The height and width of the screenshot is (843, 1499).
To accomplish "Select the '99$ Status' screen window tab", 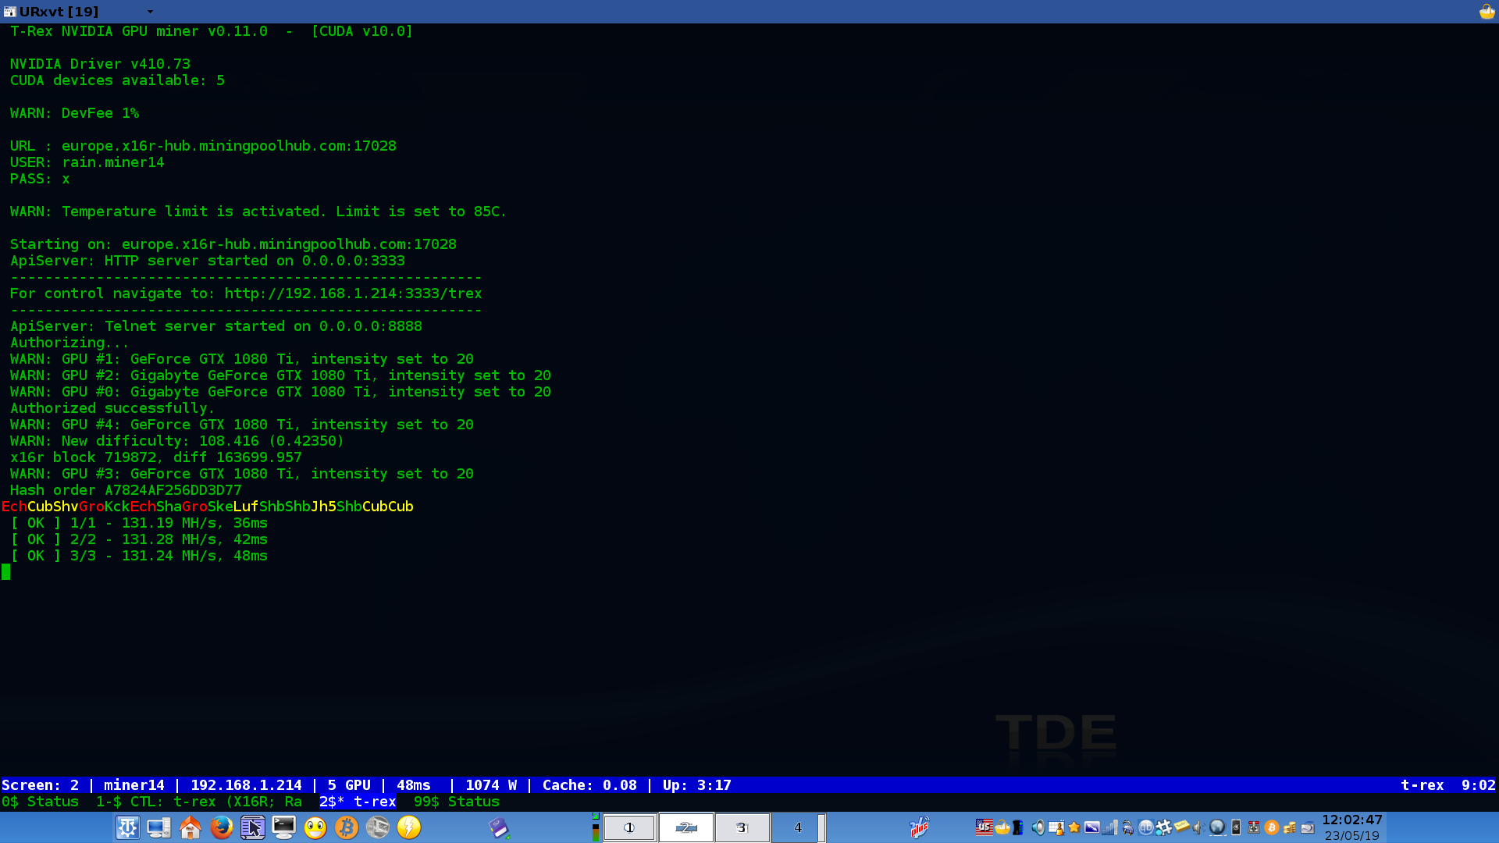I will pos(457,802).
